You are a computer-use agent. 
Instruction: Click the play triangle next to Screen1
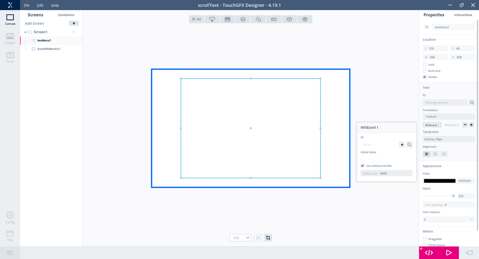click(74, 32)
